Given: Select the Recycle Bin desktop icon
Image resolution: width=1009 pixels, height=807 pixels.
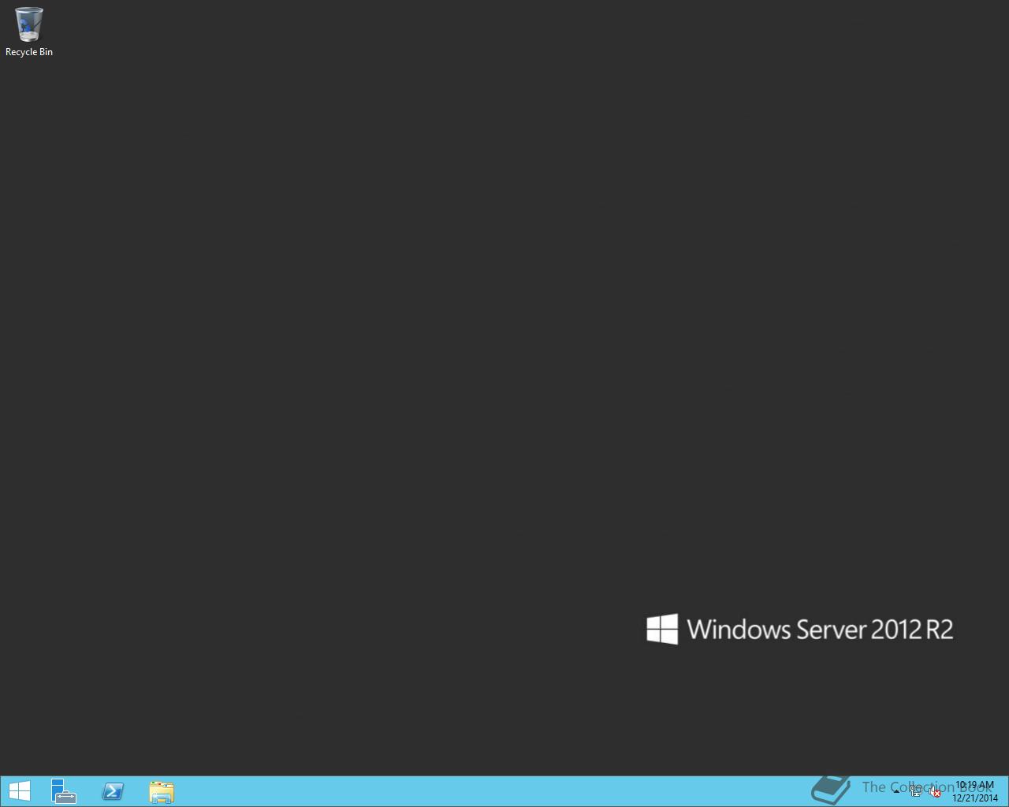Looking at the screenshot, I should tap(29, 32).
